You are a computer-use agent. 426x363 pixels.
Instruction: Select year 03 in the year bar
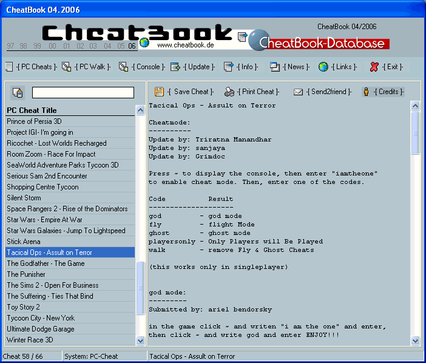[x=93, y=46]
